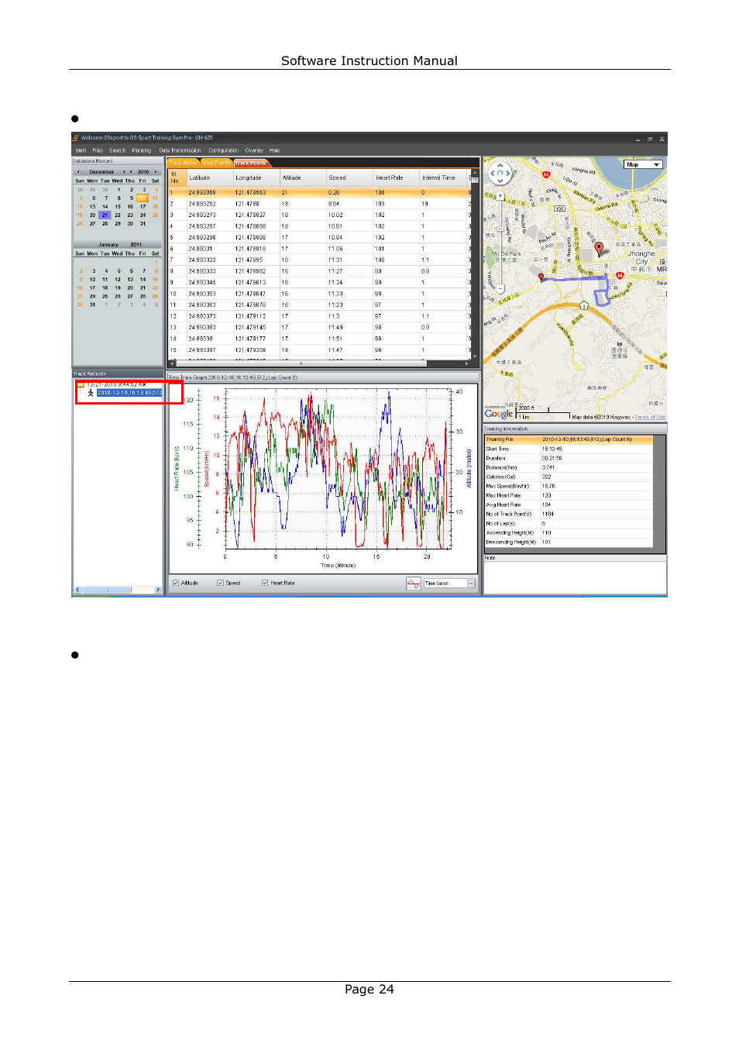Open the Planning menu
Screen dimensions: 739x1047
(142, 150)
